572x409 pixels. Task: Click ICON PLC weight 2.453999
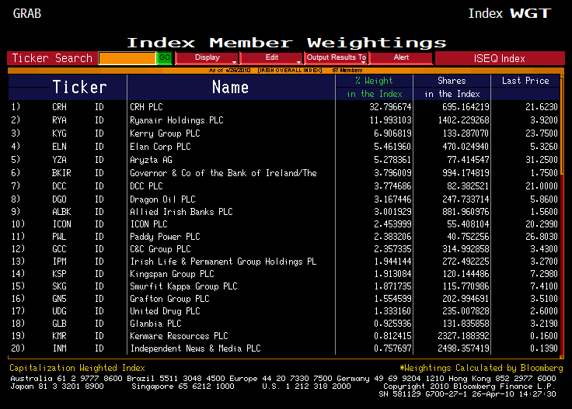point(392,224)
